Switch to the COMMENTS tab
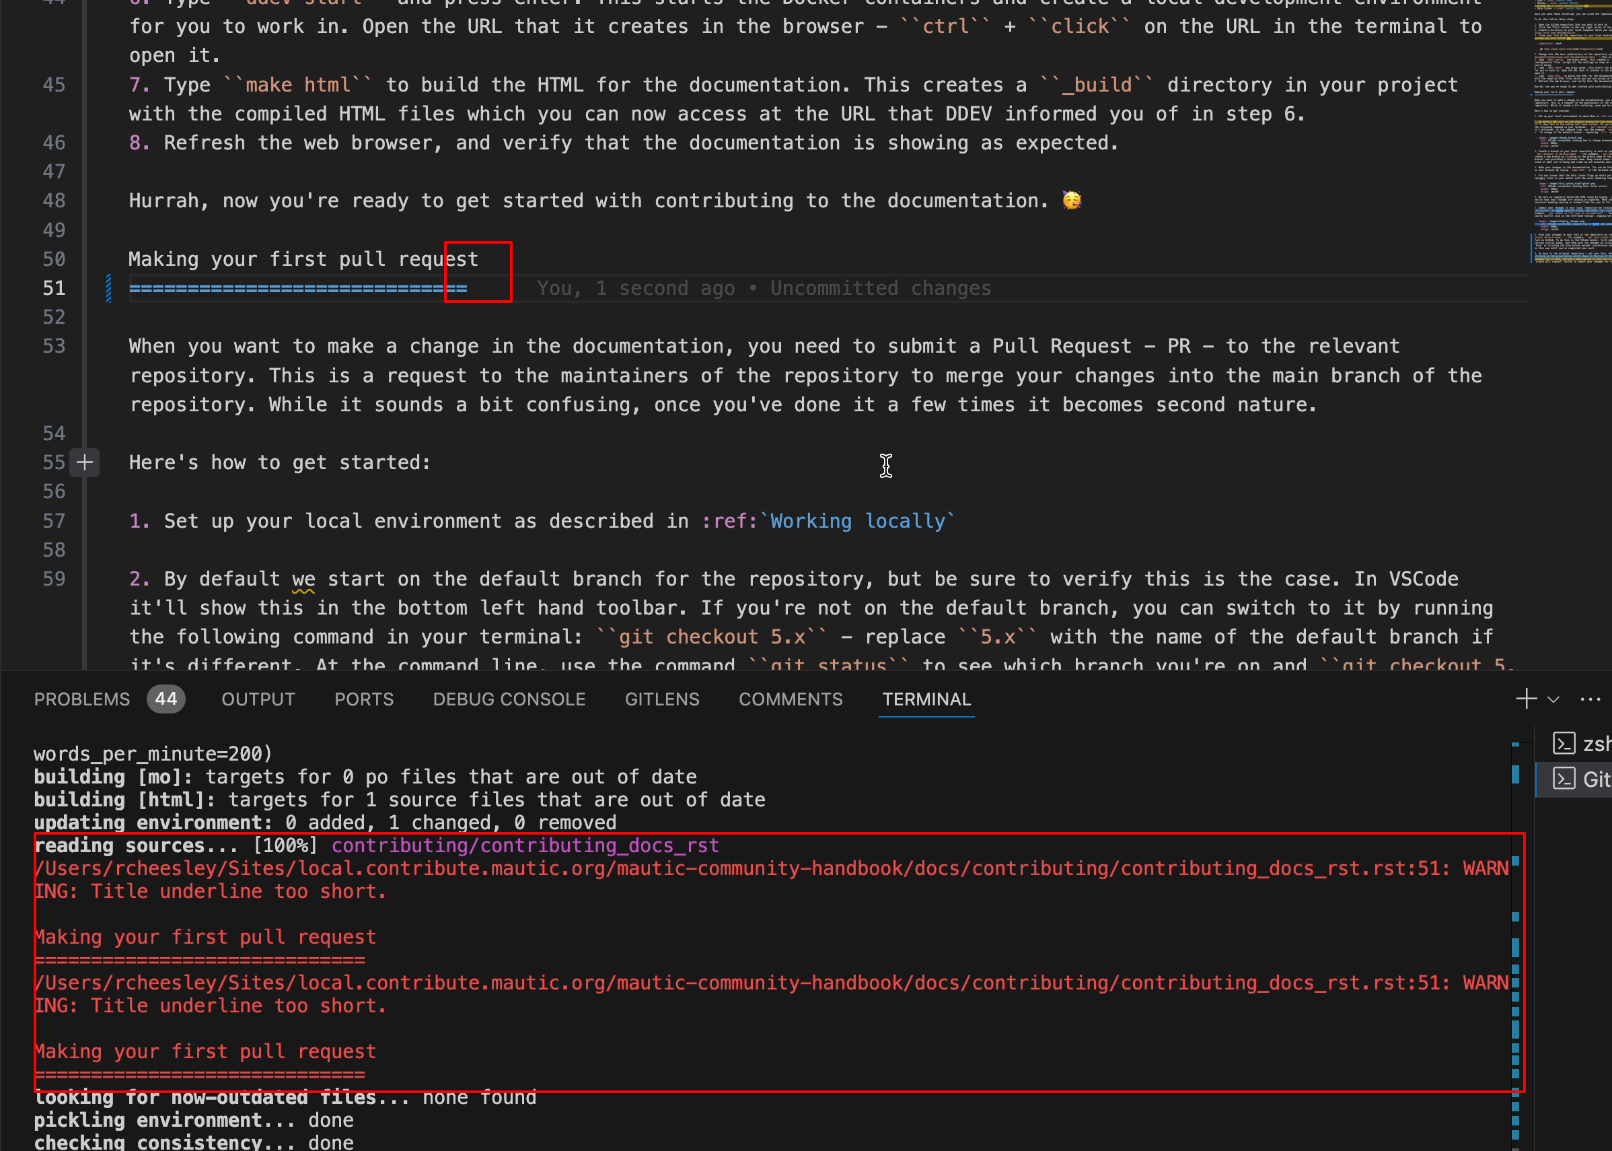Image resolution: width=1612 pixels, height=1151 pixels. (x=791, y=699)
